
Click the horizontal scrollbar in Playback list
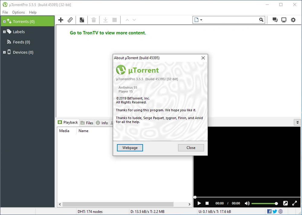(118, 204)
